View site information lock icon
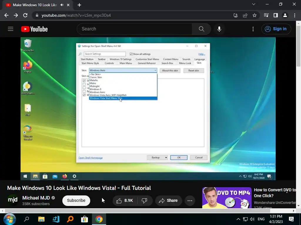This screenshot has height=225, width=301. point(37,15)
